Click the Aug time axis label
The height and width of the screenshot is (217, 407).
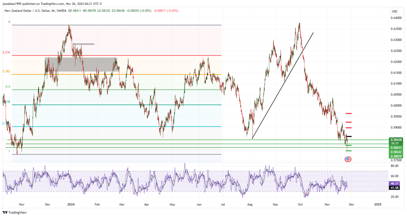coord(250,204)
